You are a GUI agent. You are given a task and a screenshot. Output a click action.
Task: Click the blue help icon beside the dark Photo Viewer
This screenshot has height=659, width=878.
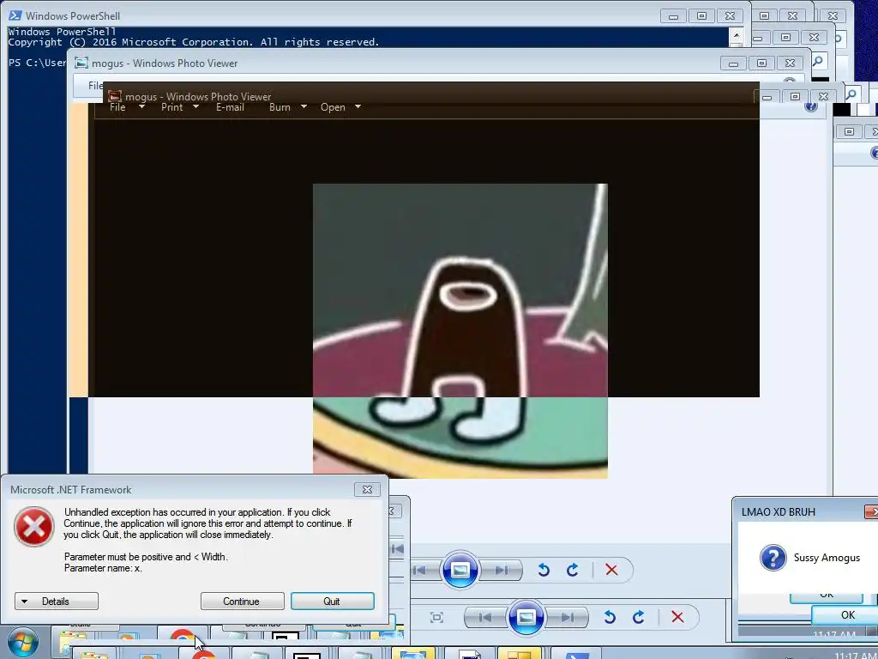click(x=811, y=106)
